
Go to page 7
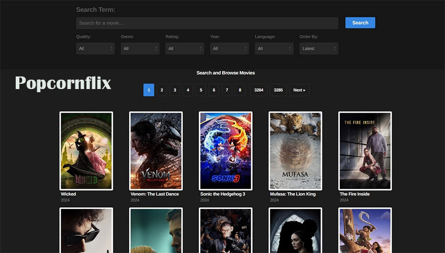click(227, 90)
